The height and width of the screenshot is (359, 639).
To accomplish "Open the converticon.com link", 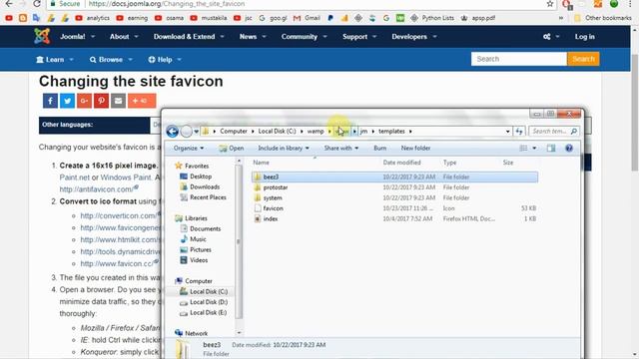I will [118, 215].
